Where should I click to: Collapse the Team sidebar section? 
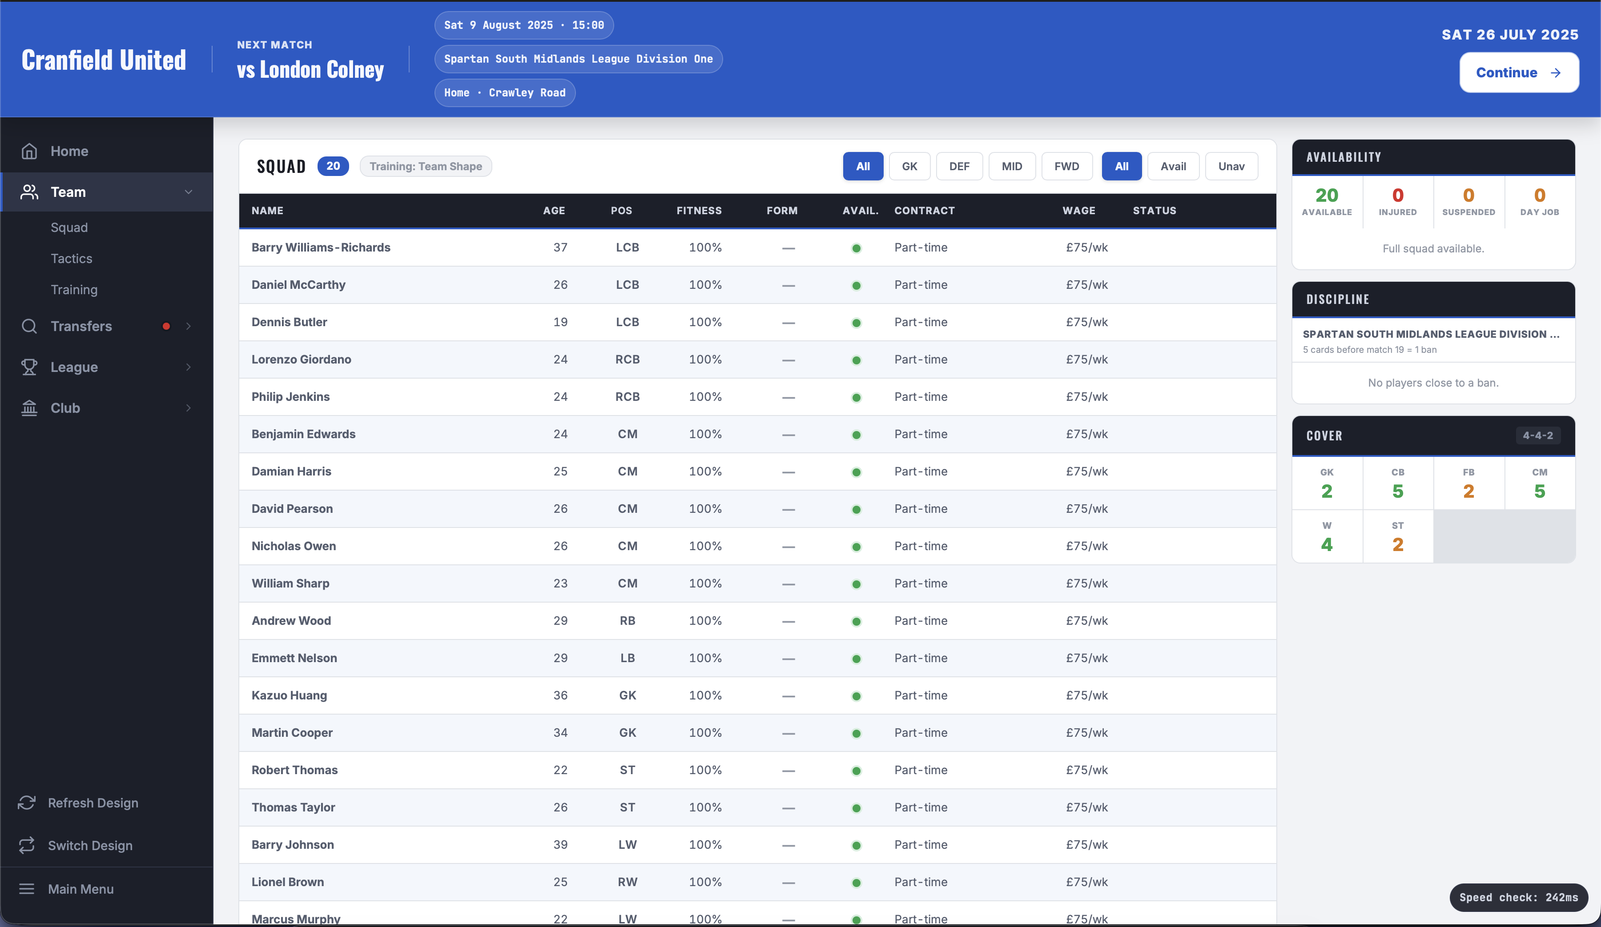pyautogui.click(x=188, y=192)
